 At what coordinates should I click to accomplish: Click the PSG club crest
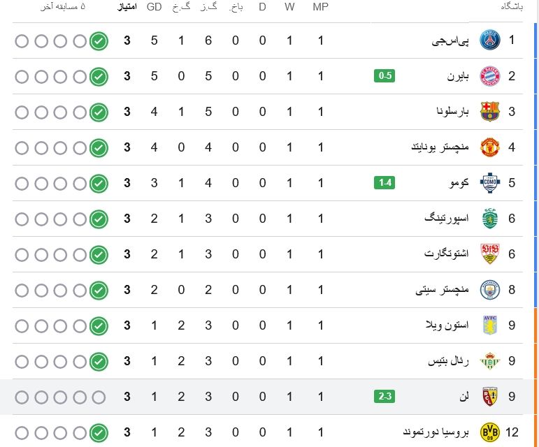coord(489,41)
